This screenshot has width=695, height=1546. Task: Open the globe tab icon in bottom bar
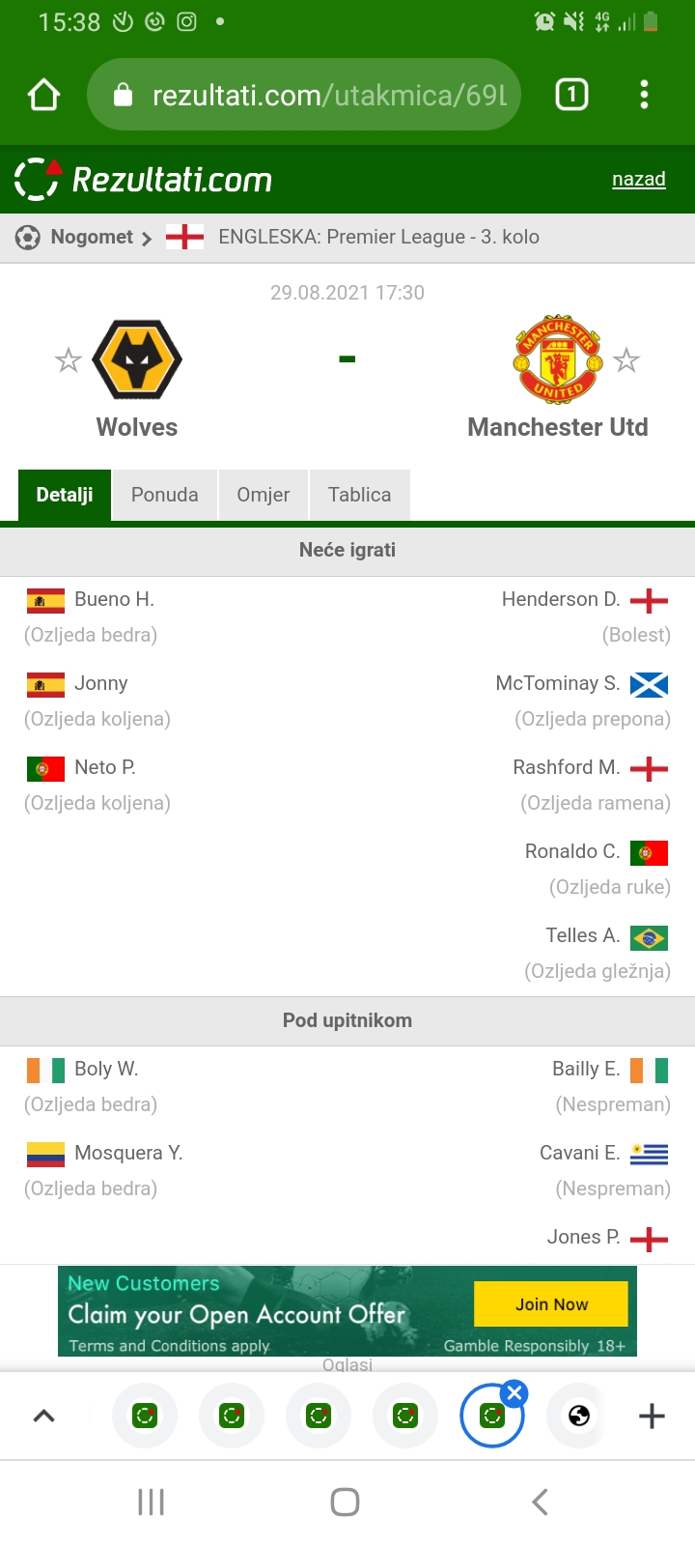click(579, 1416)
